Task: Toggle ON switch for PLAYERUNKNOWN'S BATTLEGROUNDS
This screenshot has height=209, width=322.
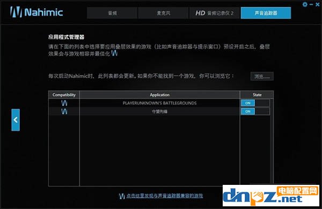Action: tap(255, 103)
